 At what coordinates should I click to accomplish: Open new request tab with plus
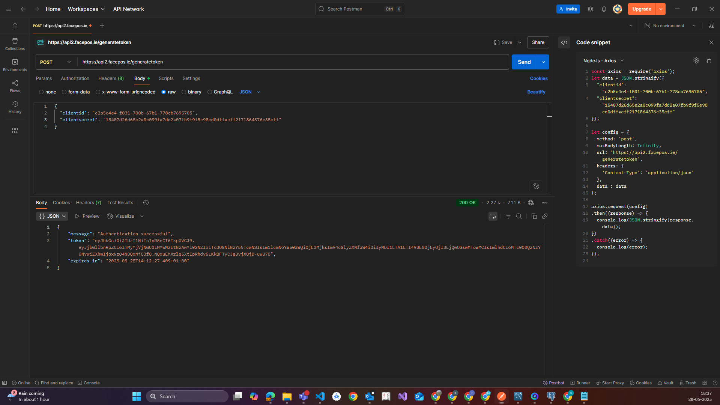pos(102,26)
